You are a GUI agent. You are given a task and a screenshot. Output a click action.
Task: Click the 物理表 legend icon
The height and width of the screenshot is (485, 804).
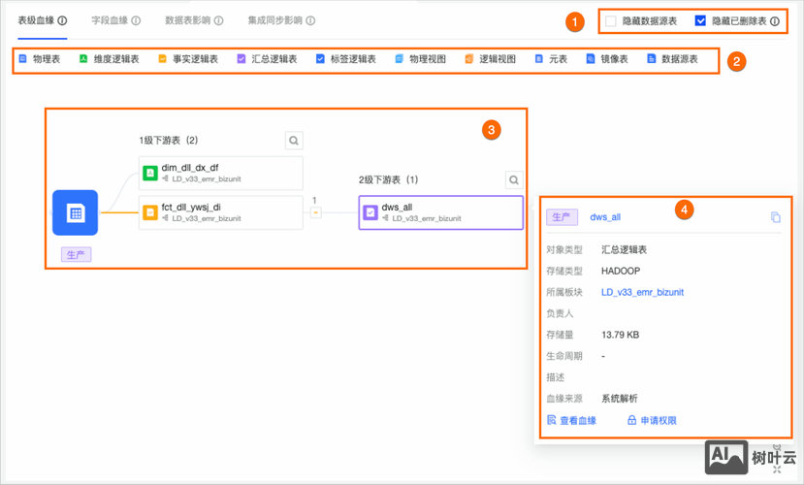coord(22,59)
